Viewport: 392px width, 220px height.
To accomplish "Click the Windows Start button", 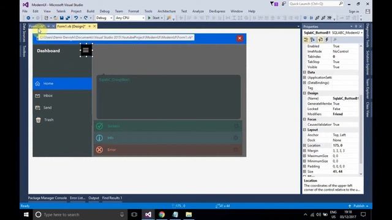I will coord(26,215).
